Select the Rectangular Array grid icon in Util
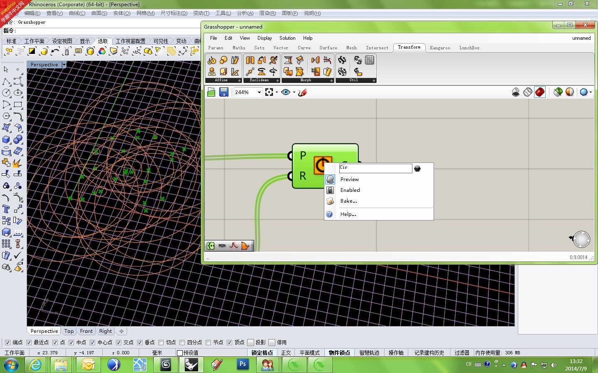Image resolution: width=598 pixels, height=373 pixels. [369, 60]
